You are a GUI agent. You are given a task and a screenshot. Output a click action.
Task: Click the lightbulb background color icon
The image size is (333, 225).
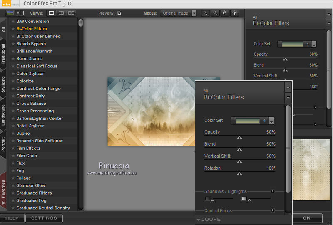235,13
